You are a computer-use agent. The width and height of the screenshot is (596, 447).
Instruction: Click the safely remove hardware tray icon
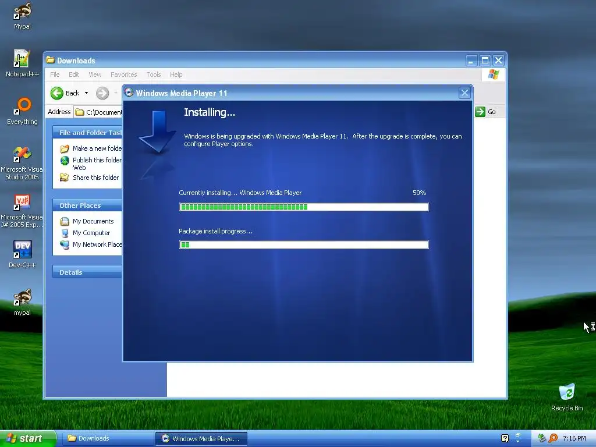click(x=542, y=438)
